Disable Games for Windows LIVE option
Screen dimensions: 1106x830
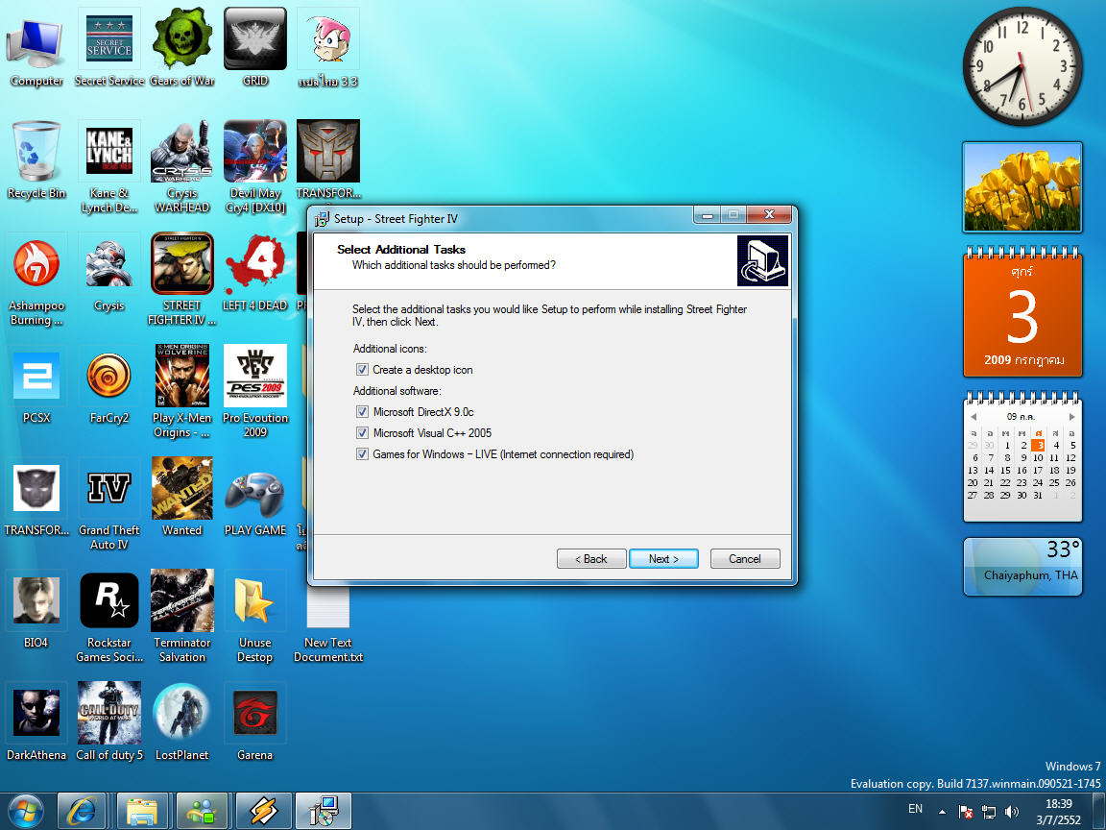coord(363,453)
